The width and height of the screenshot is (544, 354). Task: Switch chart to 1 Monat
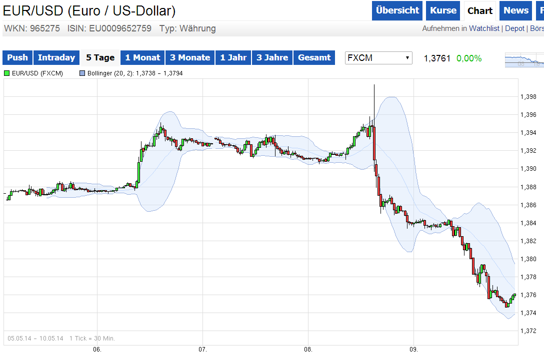(x=142, y=58)
